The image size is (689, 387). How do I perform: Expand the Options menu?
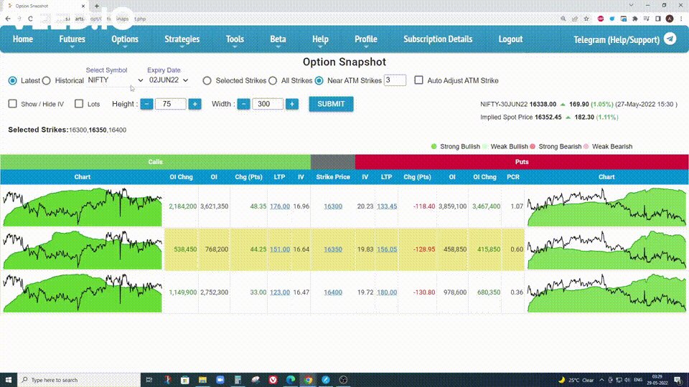click(x=125, y=39)
